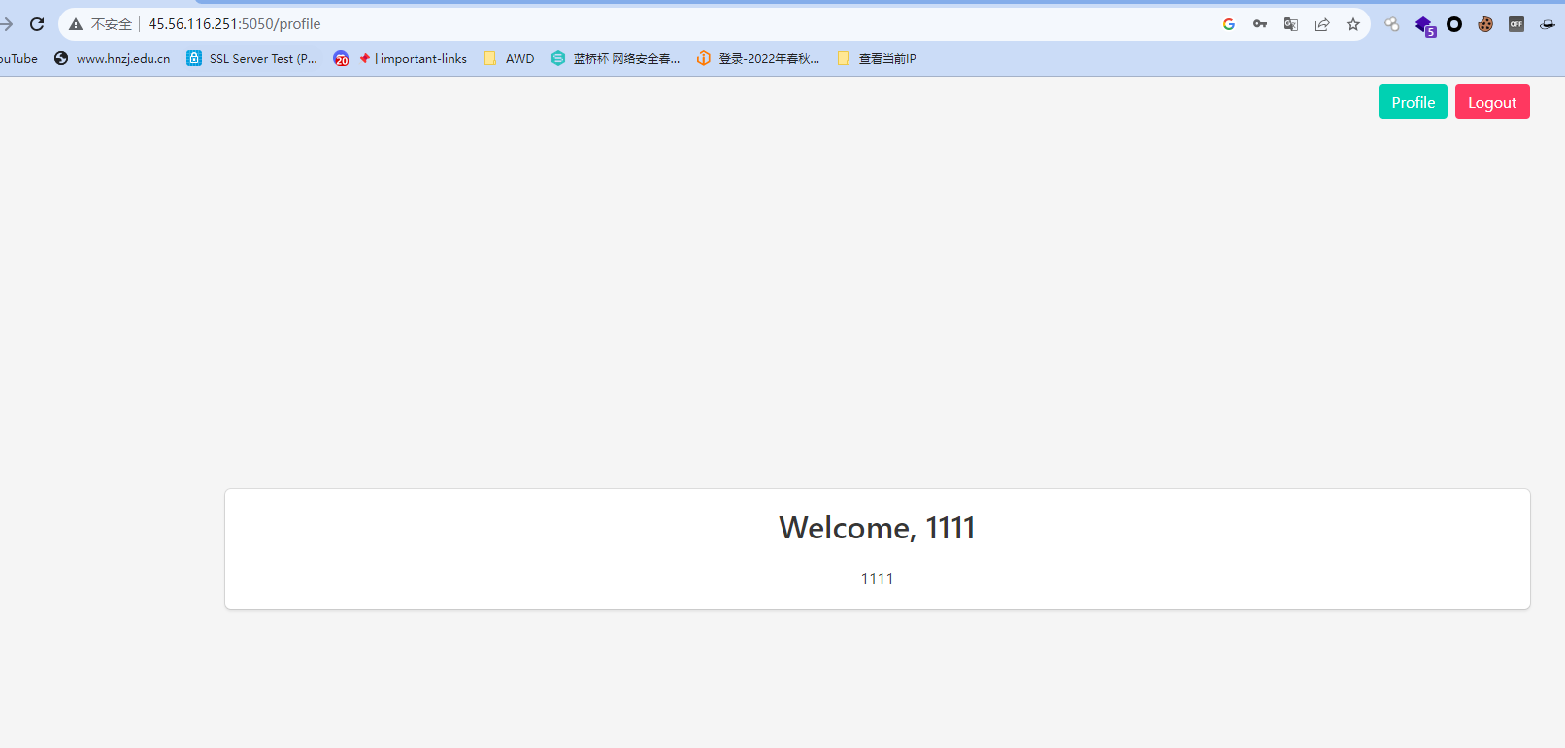Open the translate page icon
The width and height of the screenshot is (1565, 748).
coord(1291,24)
